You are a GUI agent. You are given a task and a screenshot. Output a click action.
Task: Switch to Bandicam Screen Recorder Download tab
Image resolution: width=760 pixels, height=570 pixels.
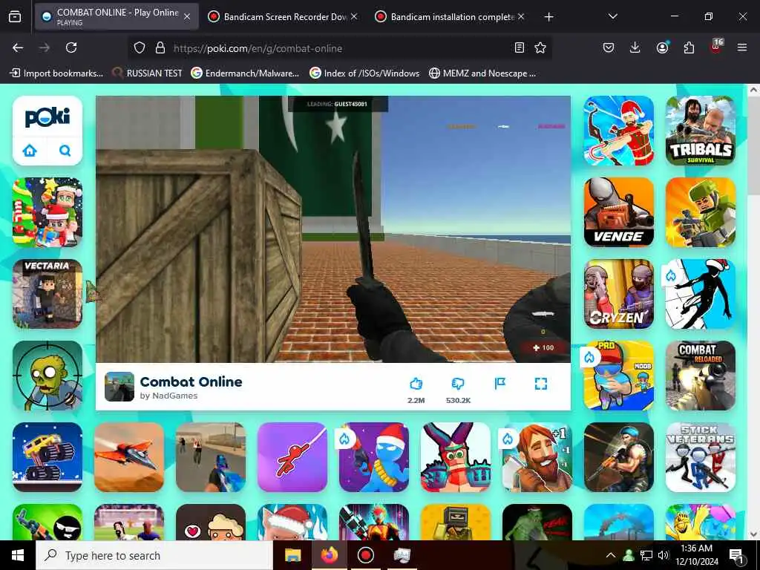[285, 16]
